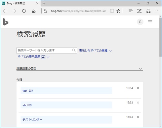Click the vertical scrollbar thumb
Image resolution: width=162 pixels, height=128 pixels.
coord(160,37)
